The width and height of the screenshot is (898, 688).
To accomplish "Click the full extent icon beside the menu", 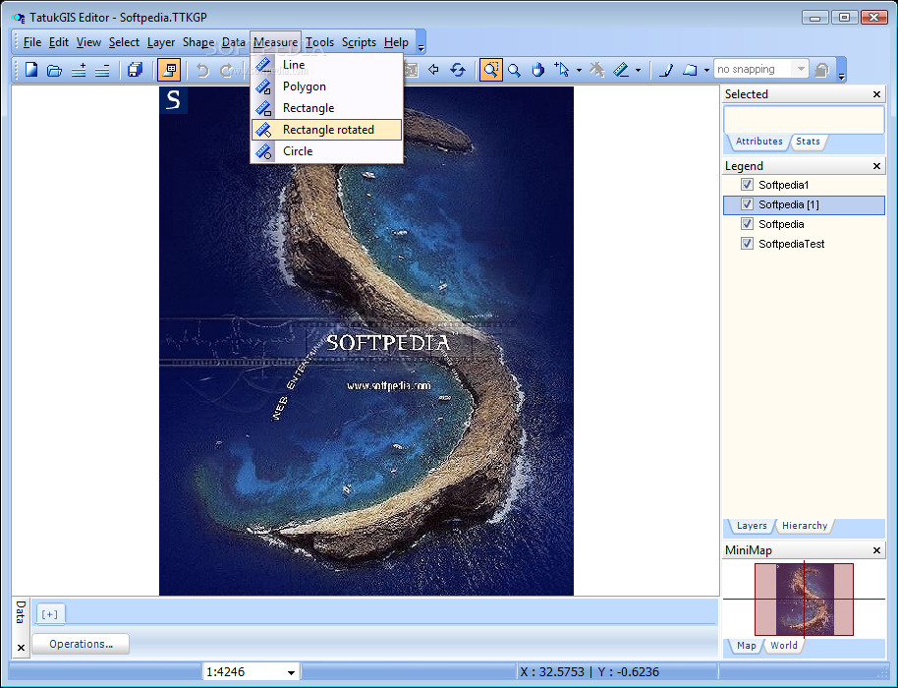I will (x=412, y=70).
